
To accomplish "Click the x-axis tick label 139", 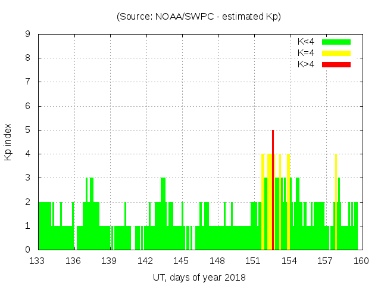I will pos(110,261).
